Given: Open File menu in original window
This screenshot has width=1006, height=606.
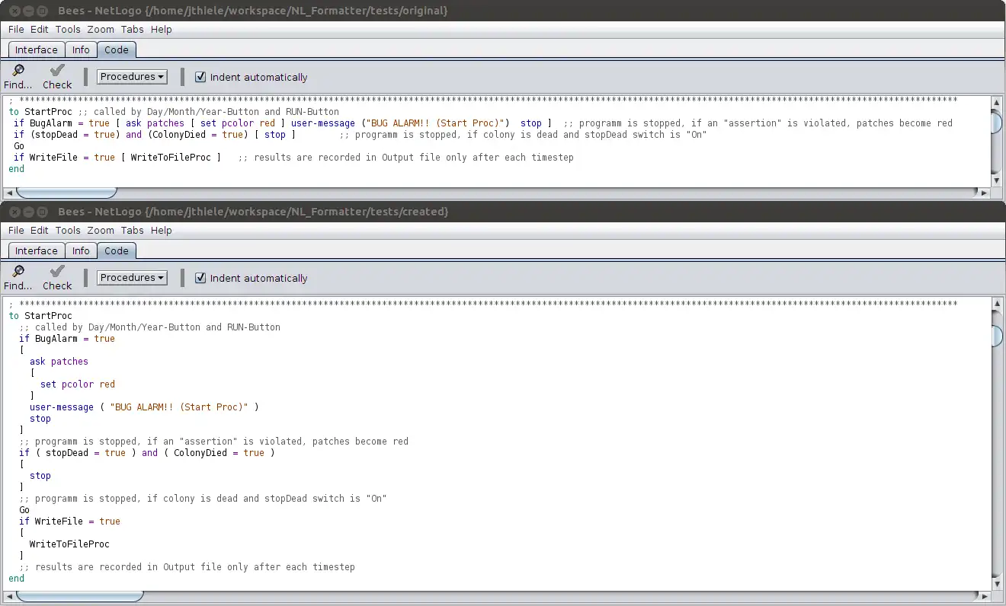Looking at the screenshot, I should 16,29.
